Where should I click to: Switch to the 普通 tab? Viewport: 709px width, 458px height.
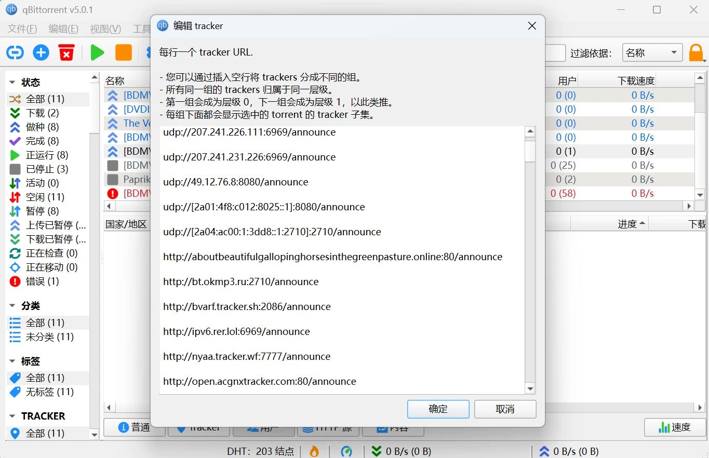(135, 427)
